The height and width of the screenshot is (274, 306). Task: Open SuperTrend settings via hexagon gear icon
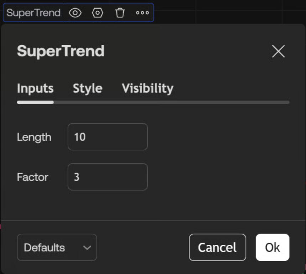(x=98, y=13)
